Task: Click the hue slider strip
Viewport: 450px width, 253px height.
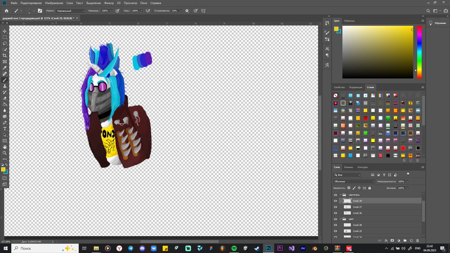Action: tap(419, 52)
